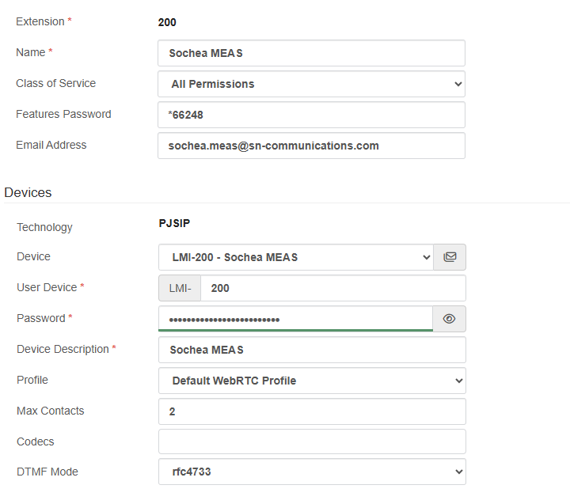Click the DTMF Mode chevron arrow
Image resolution: width=570 pixels, height=504 pixels.
click(x=458, y=472)
